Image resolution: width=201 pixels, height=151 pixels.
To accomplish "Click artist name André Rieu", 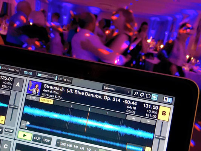I will [51, 91].
